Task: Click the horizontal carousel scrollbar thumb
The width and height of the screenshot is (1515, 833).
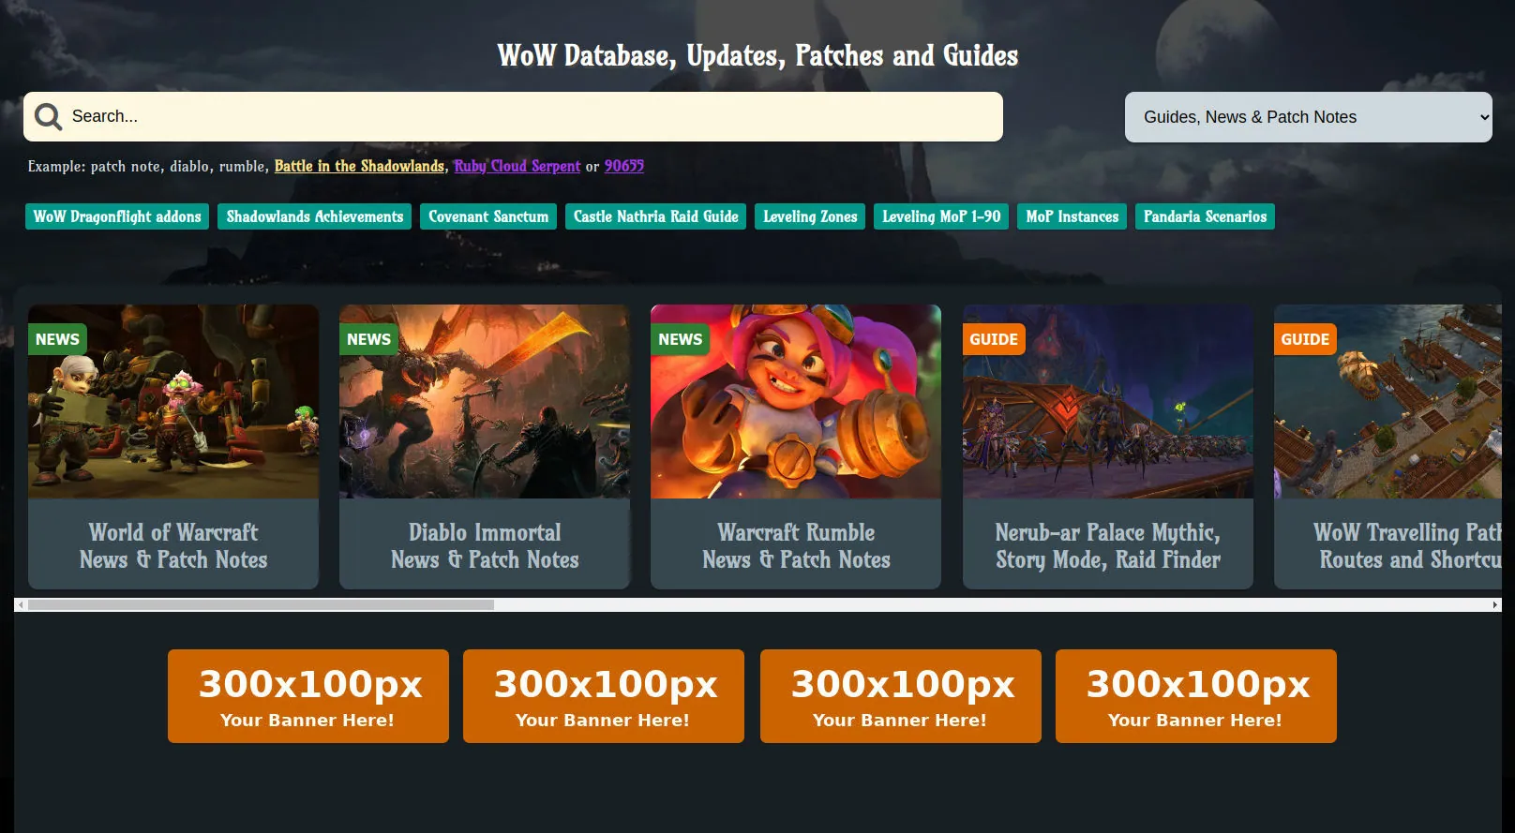Action: click(x=261, y=605)
